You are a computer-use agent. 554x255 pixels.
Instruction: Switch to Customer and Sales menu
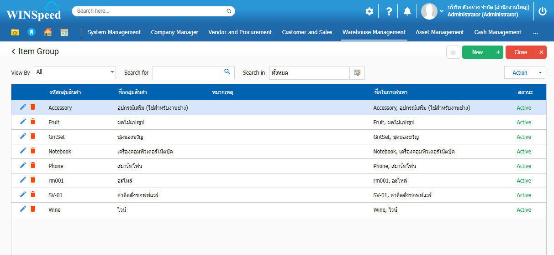click(307, 32)
